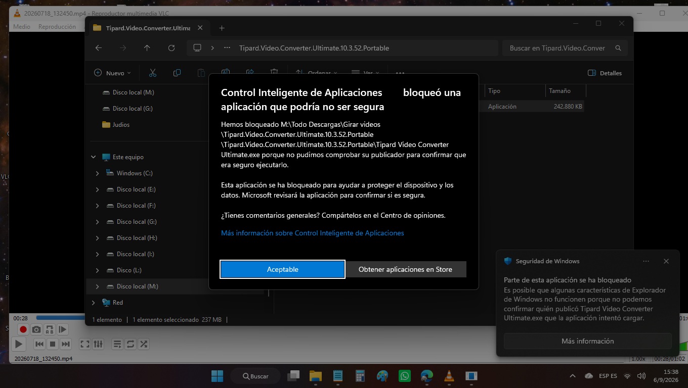This screenshot has height=388, width=688.
Task: Toggle VLC fullscreen mode
Action: point(85,344)
